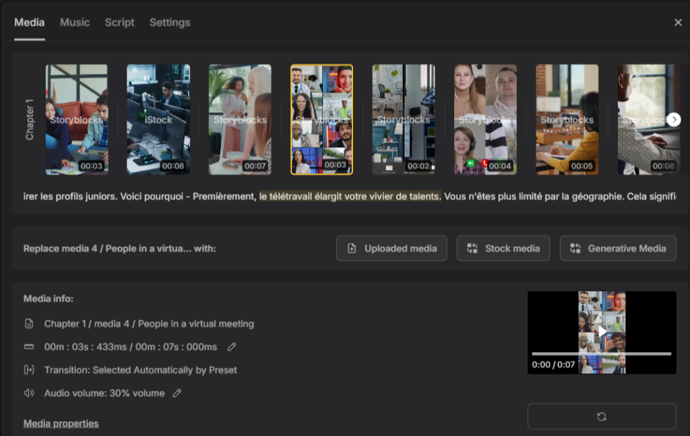Click the transition icon in Media info
690x436 pixels.
click(x=29, y=369)
